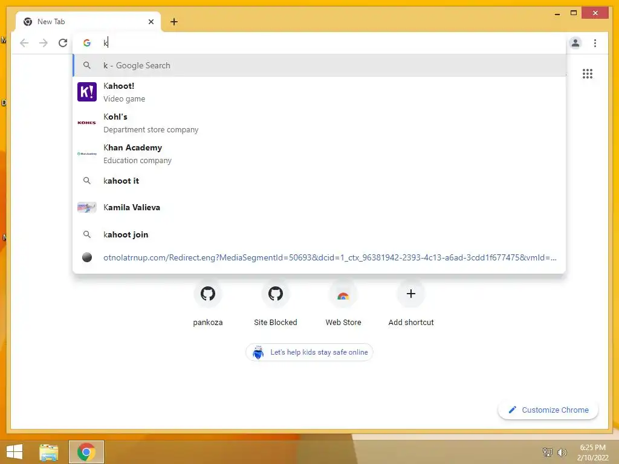
Task: Open the Web Store shortcut
Action: (343, 303)
